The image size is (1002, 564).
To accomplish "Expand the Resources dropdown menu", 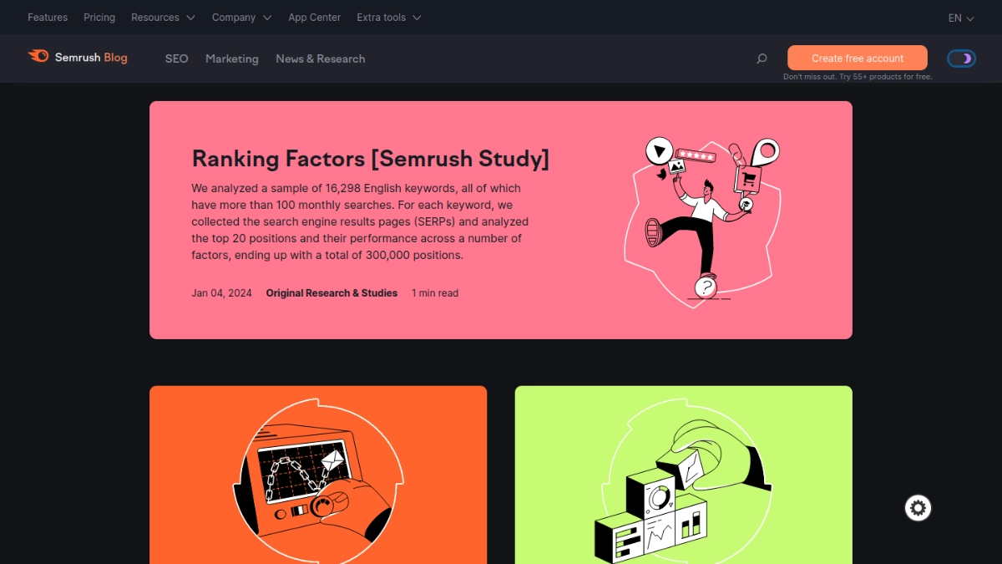I will tap(163, 18).
